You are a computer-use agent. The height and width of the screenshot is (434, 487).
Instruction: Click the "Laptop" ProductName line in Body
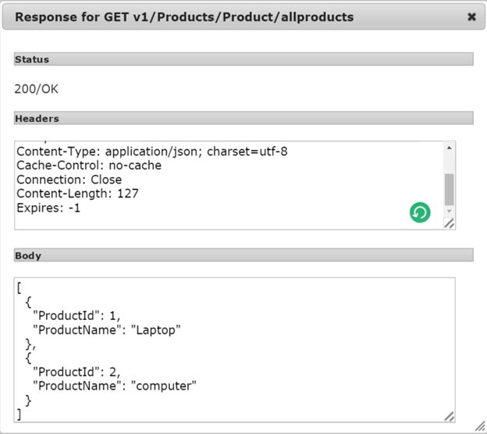(106, 330)
